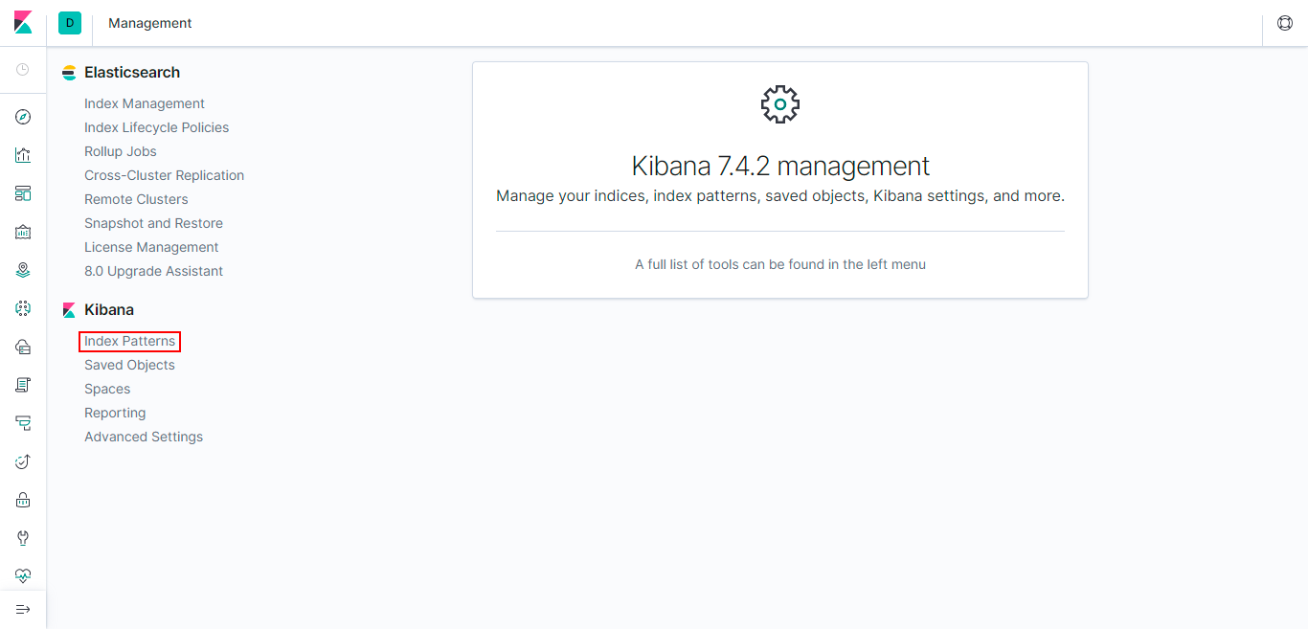Viewport: 1308px width, 629px height.
Task: Open Machine Learning icon
Action: pyautogui.click(x=23, y=308)
